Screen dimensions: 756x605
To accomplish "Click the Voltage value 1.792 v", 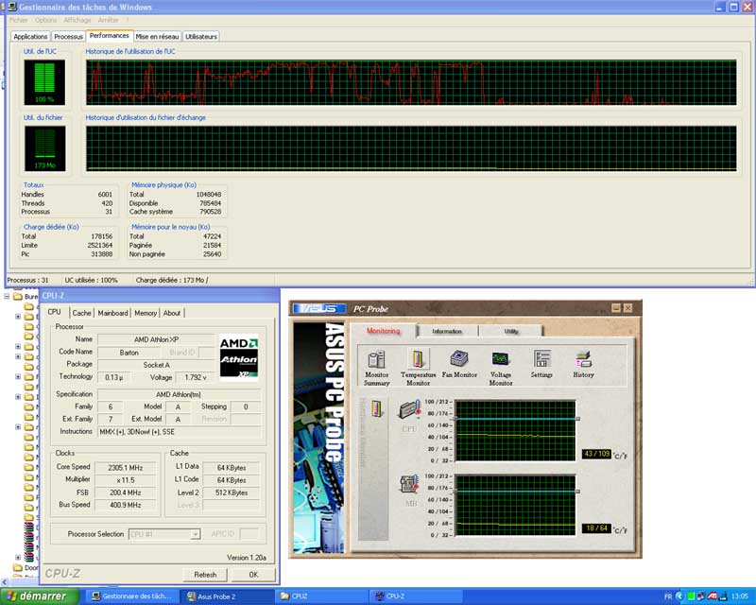I will click(x=196, y=377).
